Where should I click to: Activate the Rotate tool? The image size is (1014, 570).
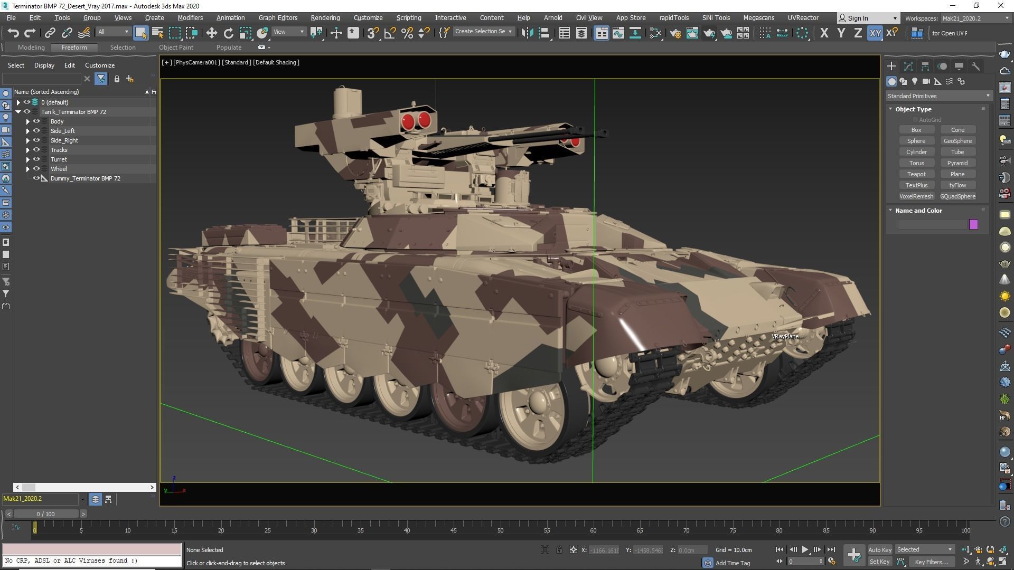(x=228, y=33)
